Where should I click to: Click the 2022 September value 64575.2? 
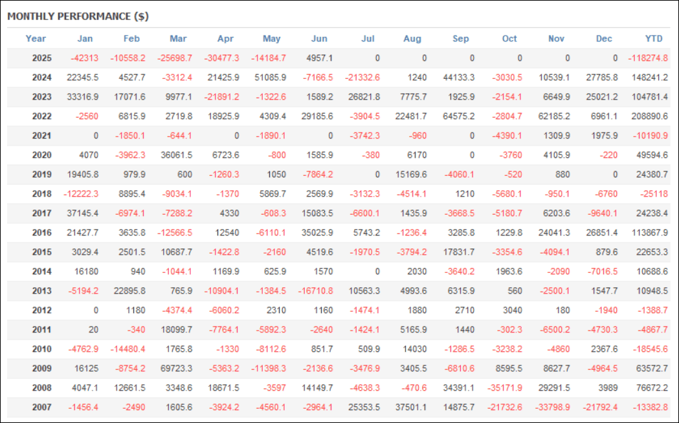coord(458,116)
